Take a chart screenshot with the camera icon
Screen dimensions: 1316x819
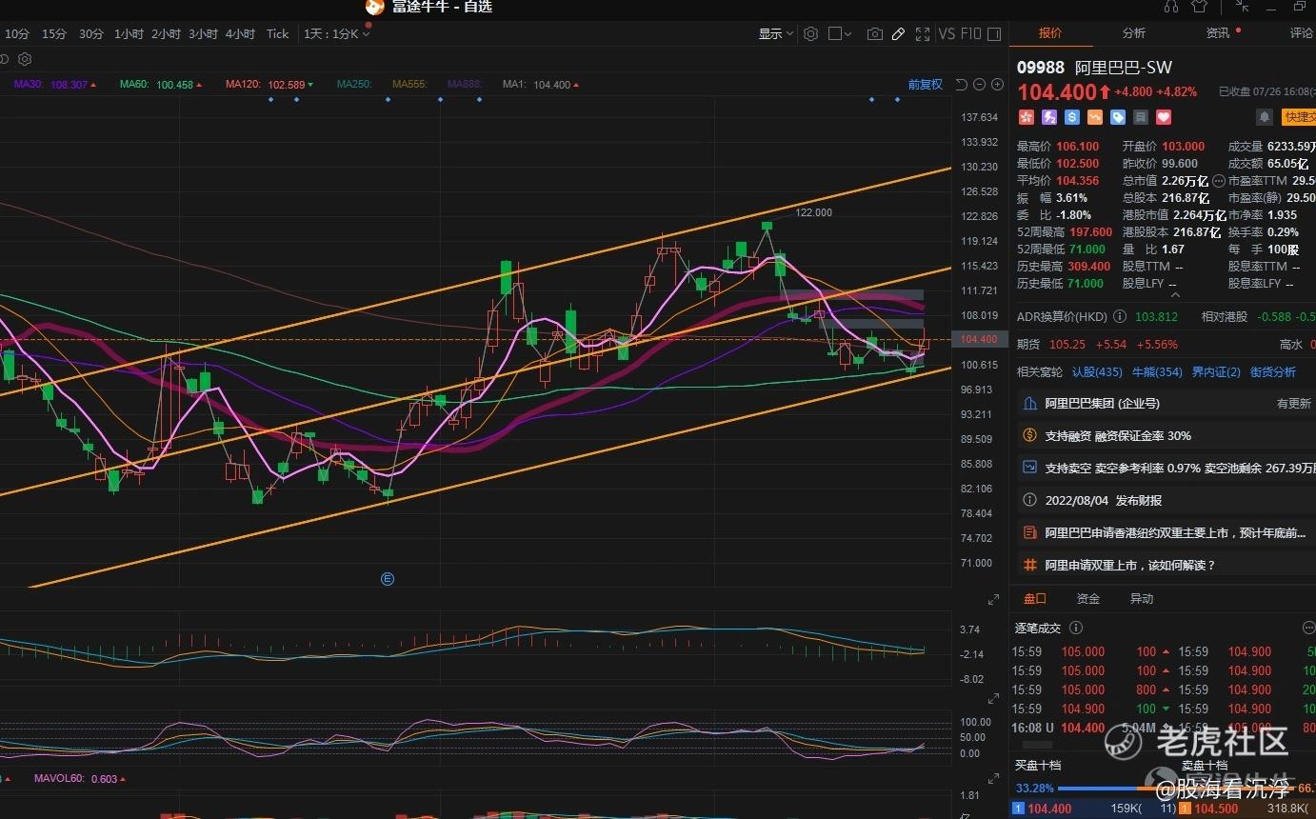point(874,34)
